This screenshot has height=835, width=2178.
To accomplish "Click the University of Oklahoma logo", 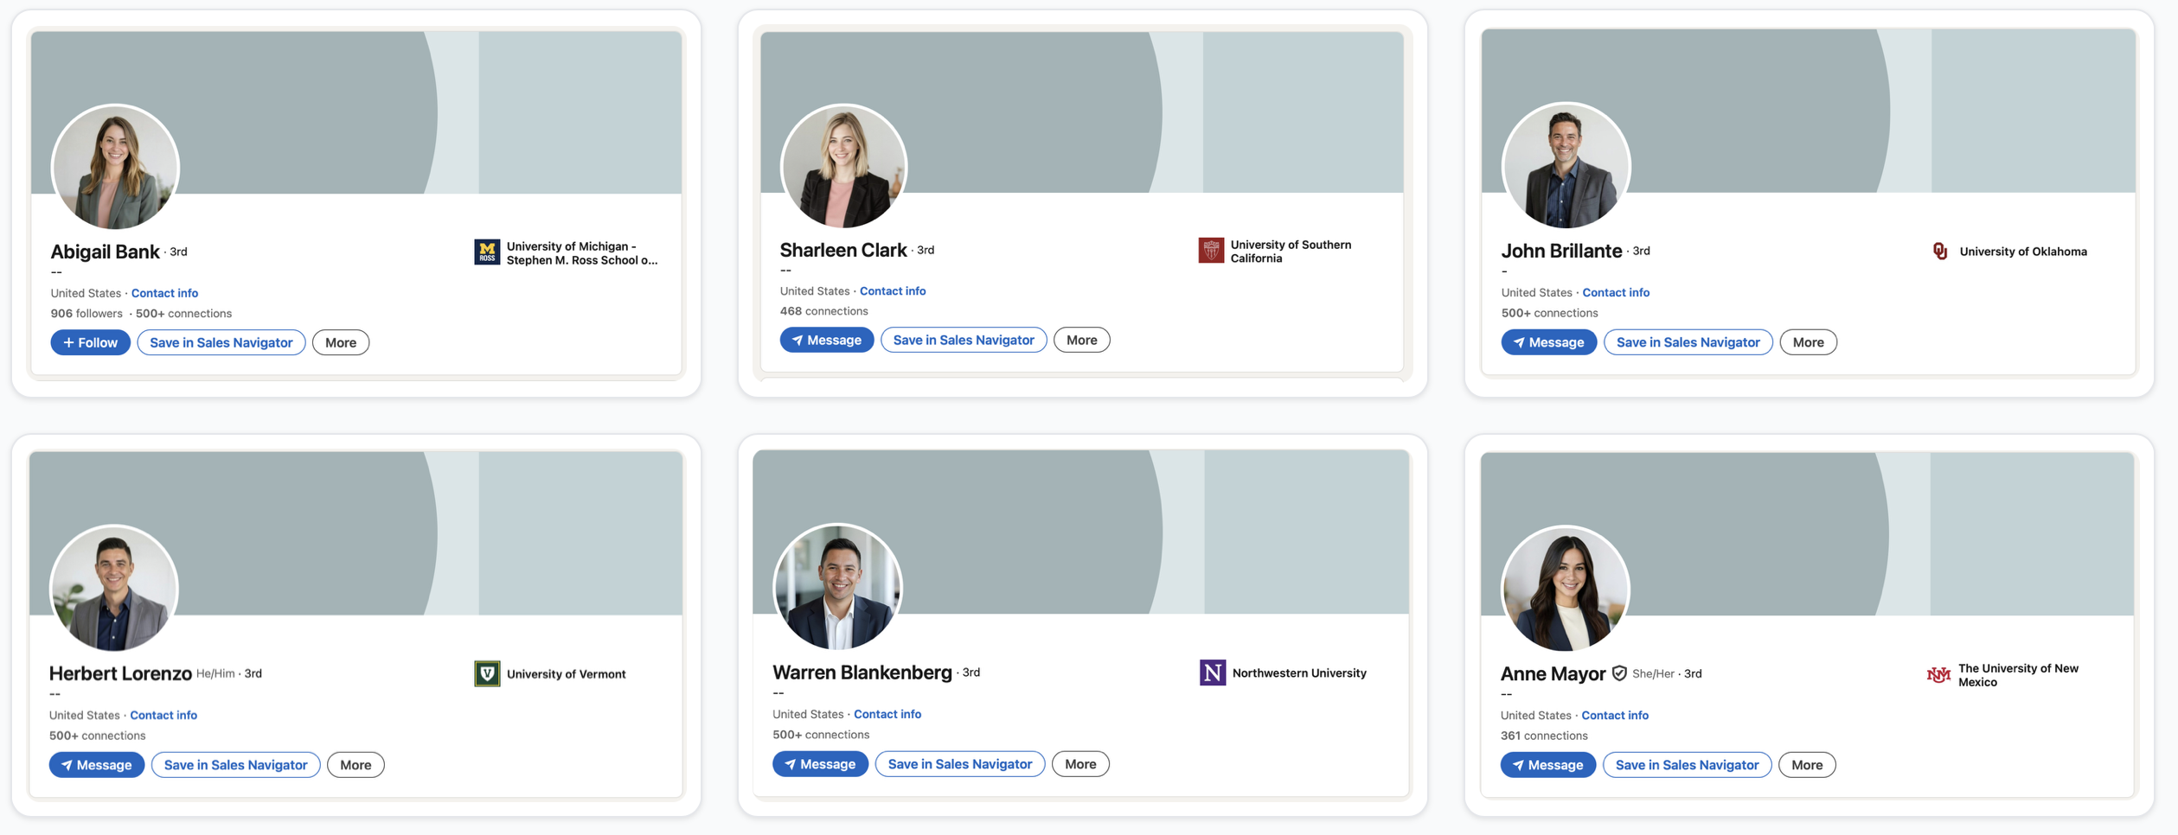I will point(1942,252).
